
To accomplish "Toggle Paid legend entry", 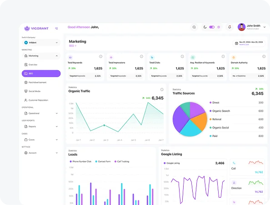I will [213, 136].
